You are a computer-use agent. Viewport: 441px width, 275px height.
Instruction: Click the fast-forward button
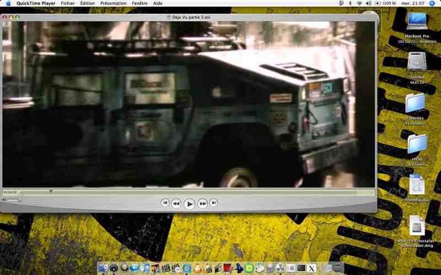[x=202, y=204]
